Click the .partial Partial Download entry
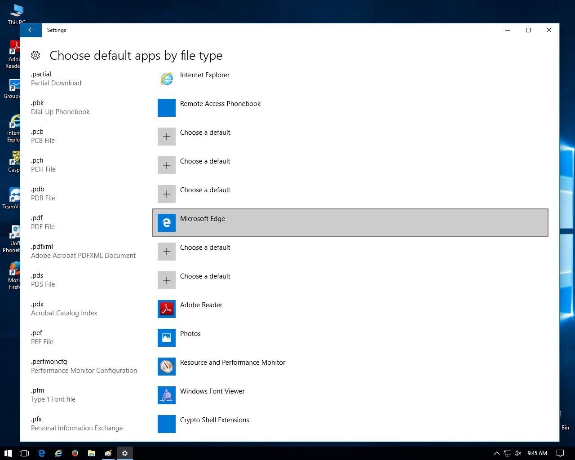Viewport: 575px width, 460px height. pyautogui.click(x=56, y=79)
